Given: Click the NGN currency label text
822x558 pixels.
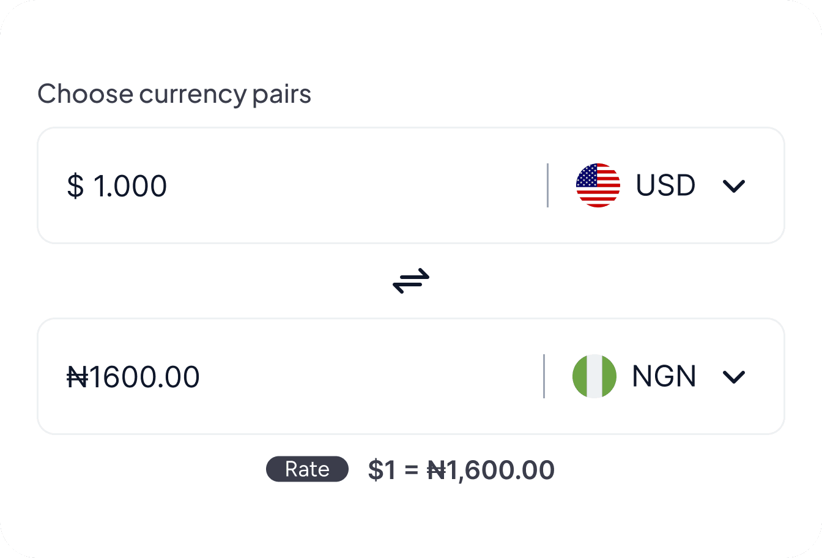Looking at the screenshot, I should [664, 376].
